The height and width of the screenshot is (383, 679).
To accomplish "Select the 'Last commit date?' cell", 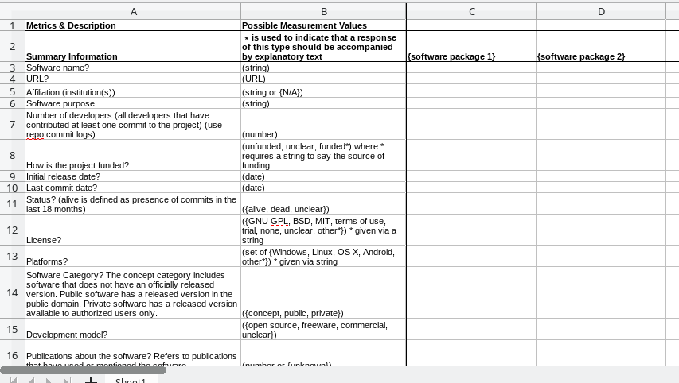I will tap(133, 188).
